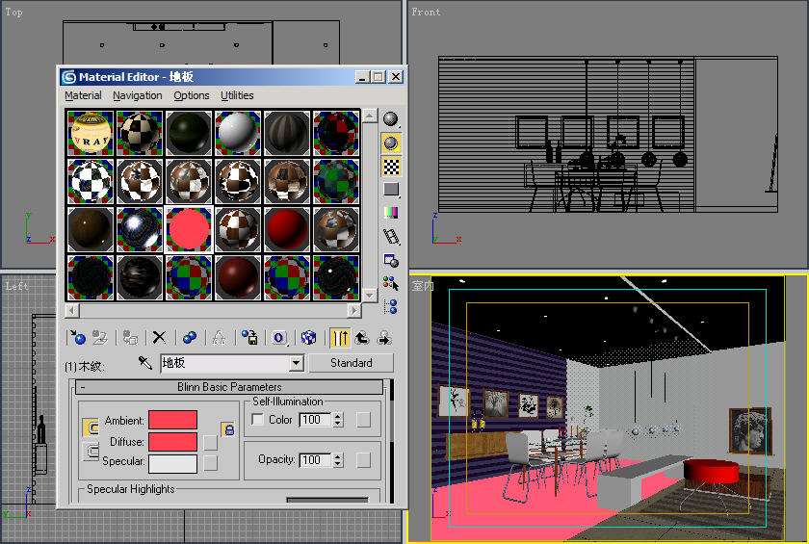Click the Get Material icon
The height and width of the screenshot is (544, 809).
[77, 338]
